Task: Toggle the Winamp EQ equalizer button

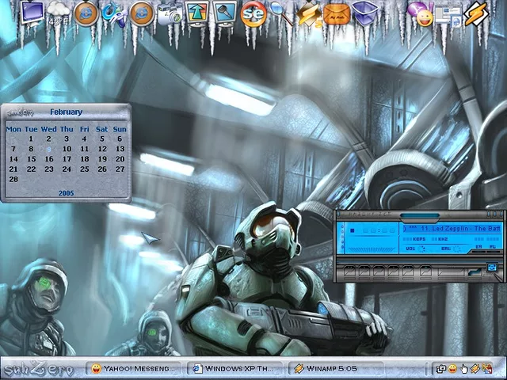Action: tap(478, 247)
